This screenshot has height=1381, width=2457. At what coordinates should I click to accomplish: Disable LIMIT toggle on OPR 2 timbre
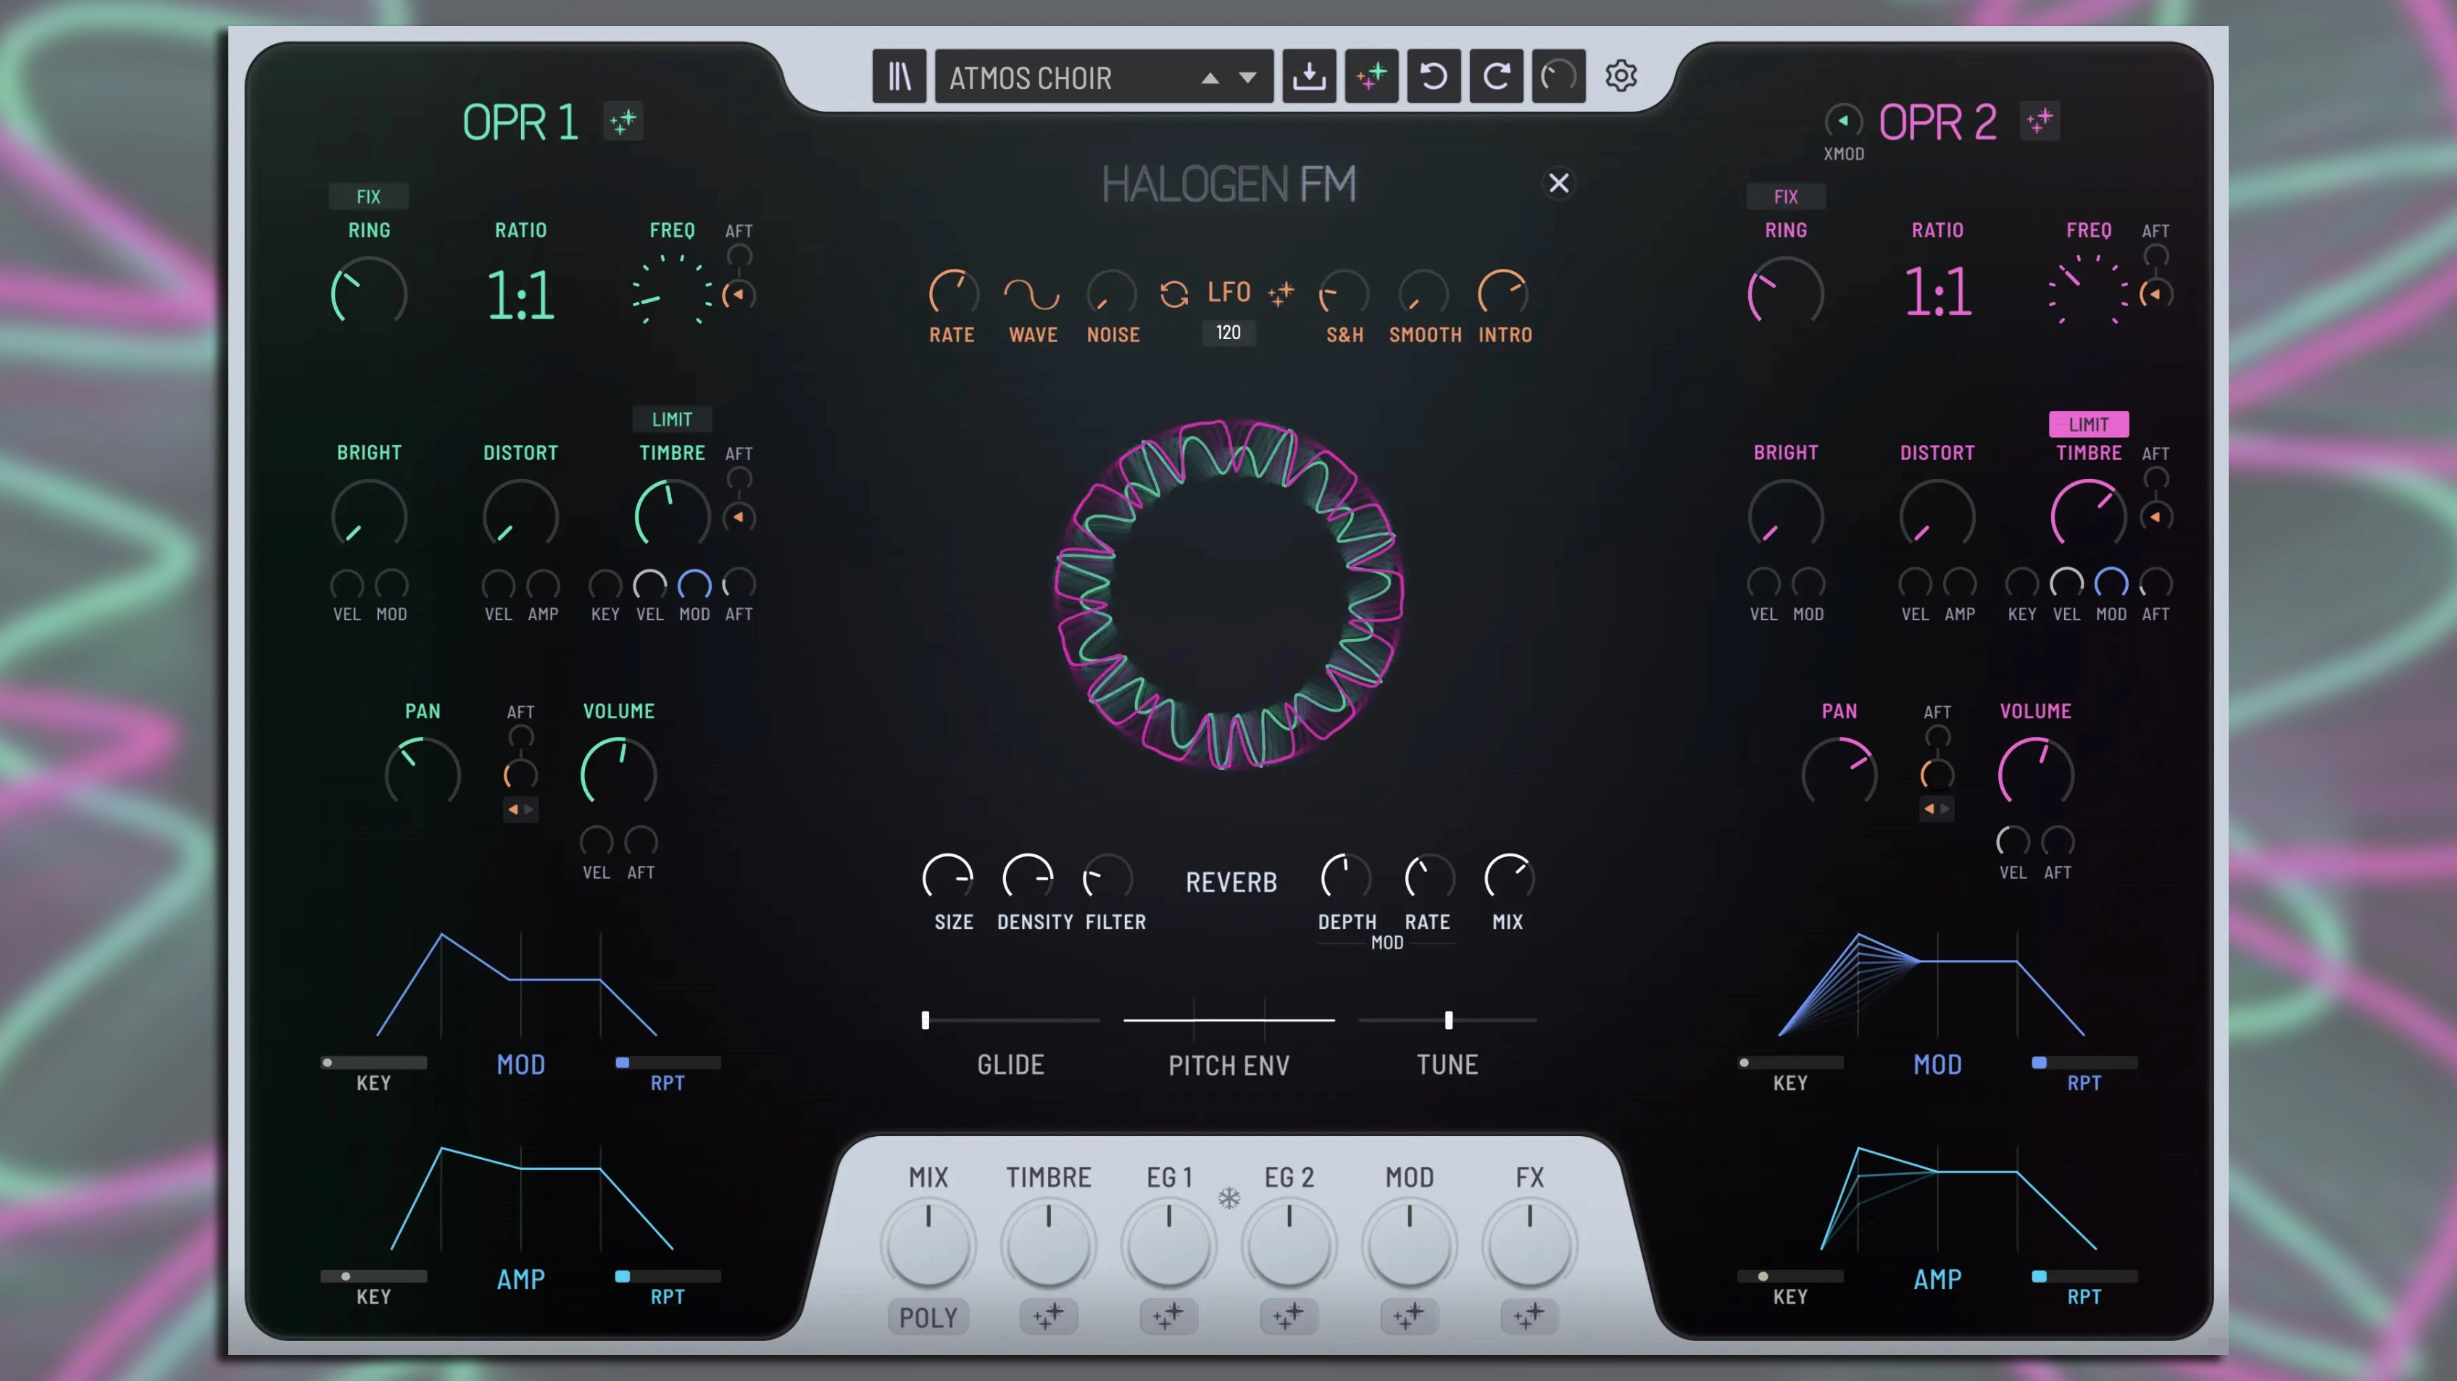click(2088, 423)
